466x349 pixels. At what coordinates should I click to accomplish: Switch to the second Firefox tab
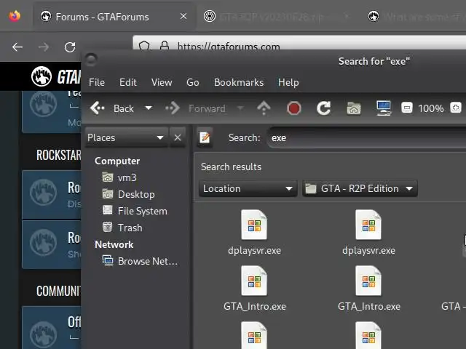click(x=275, y=16)
